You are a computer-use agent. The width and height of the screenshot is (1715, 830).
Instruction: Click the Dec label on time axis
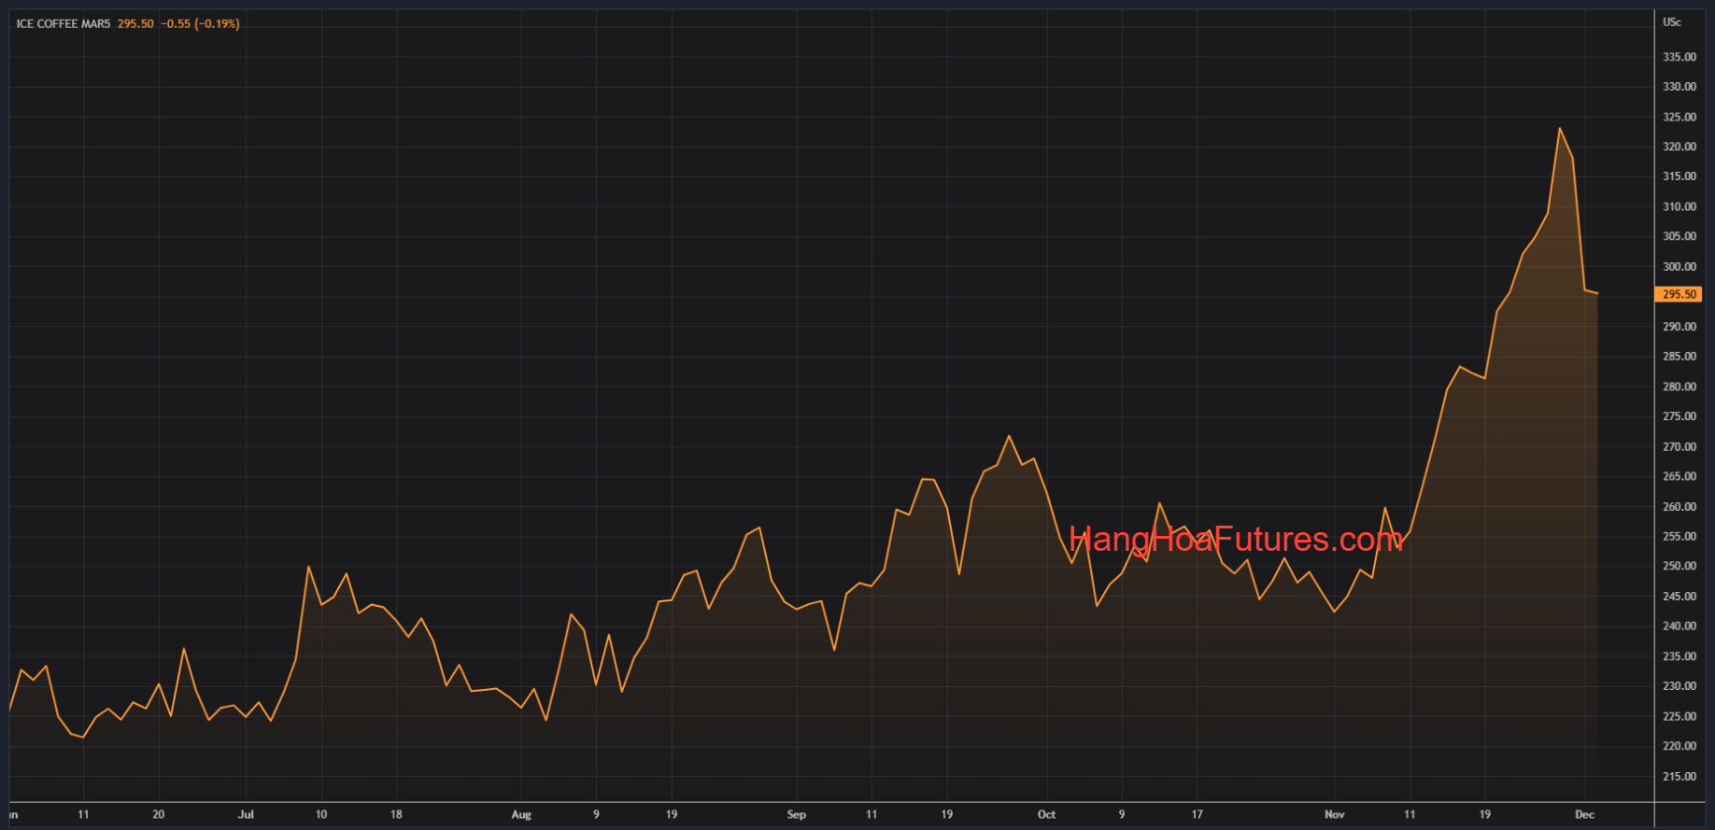click(1584, 814)
